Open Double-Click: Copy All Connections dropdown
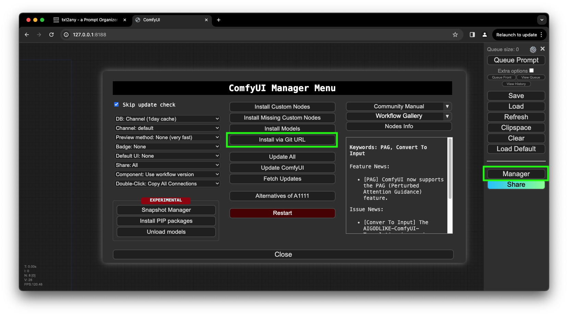 point(167,184)
